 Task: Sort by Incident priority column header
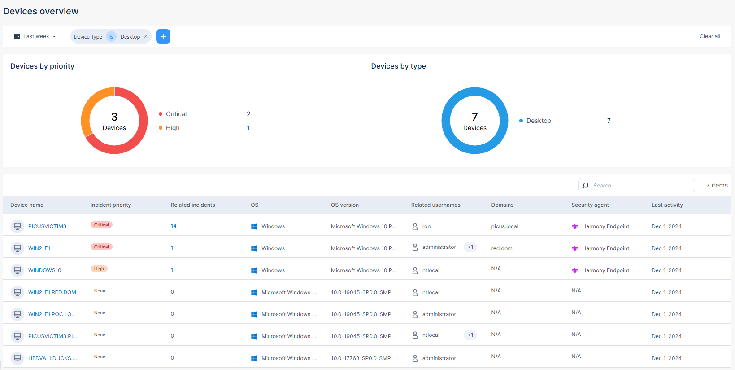[x=110, y=205]
